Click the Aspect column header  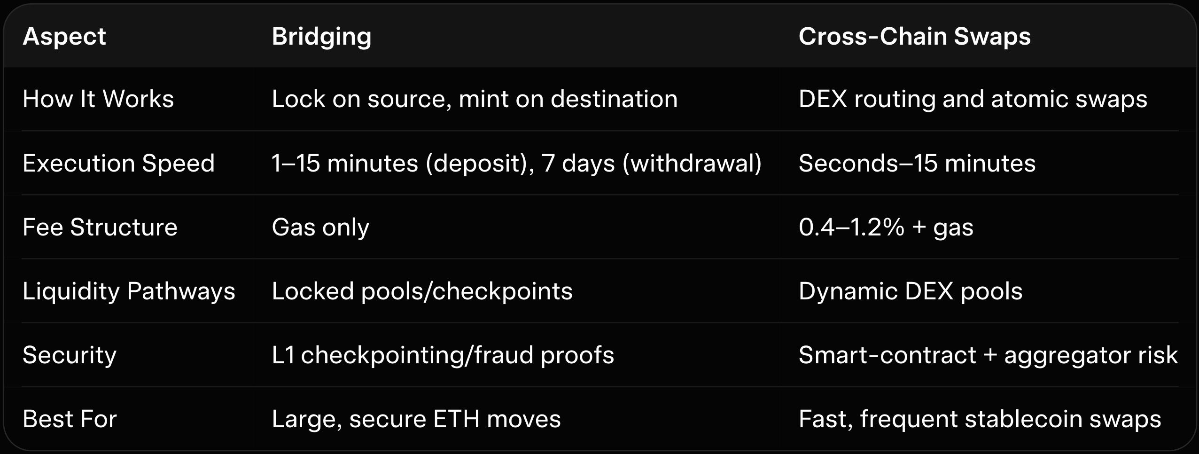click(64, 36)
